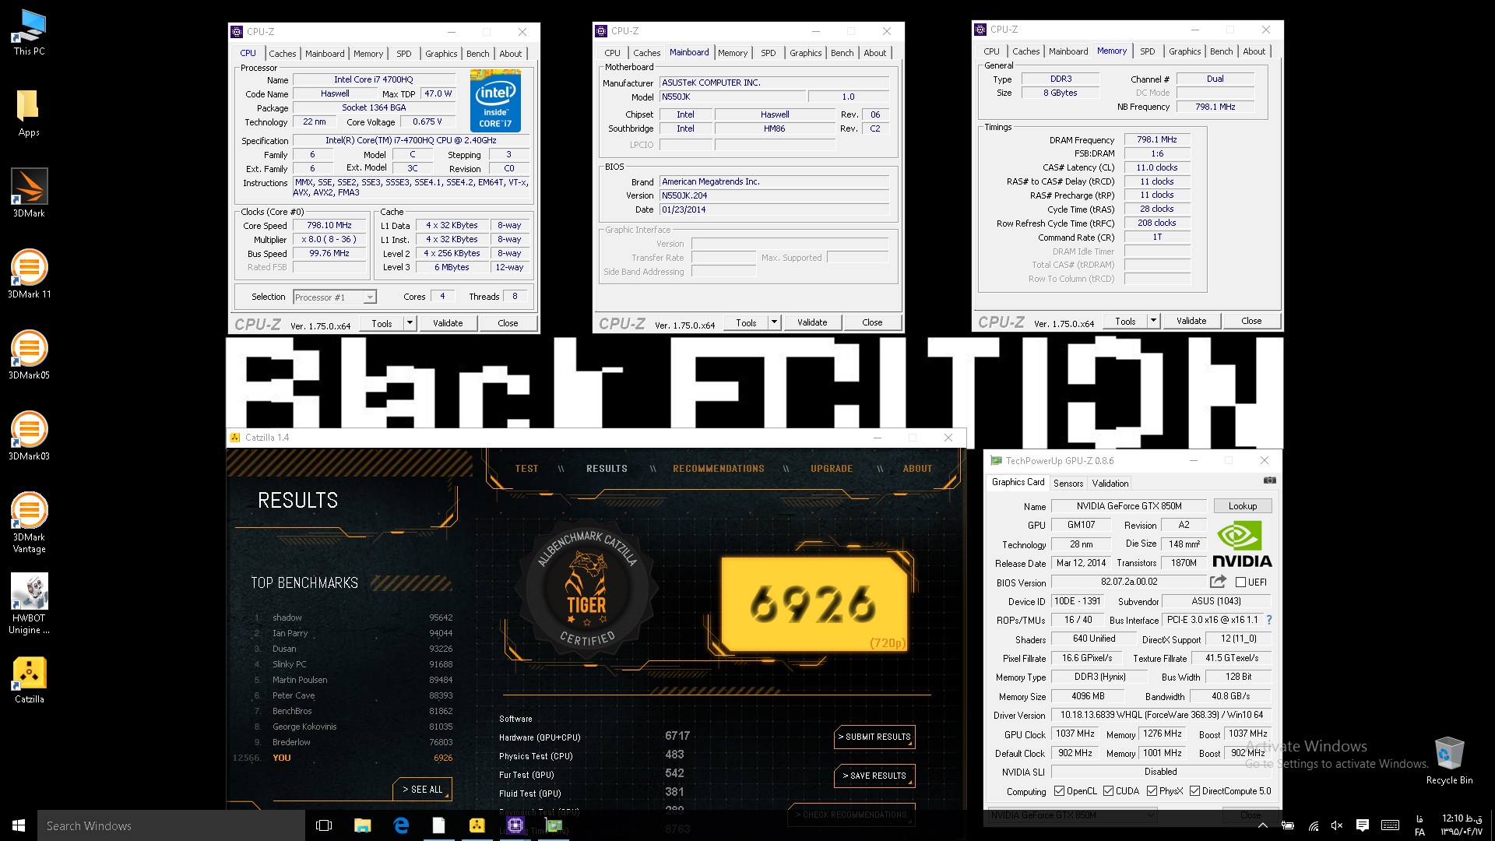The image size is (1495, 841).
Task: Open the GPU selection dropdown in GPU-Z
Action: point(1072,815)
